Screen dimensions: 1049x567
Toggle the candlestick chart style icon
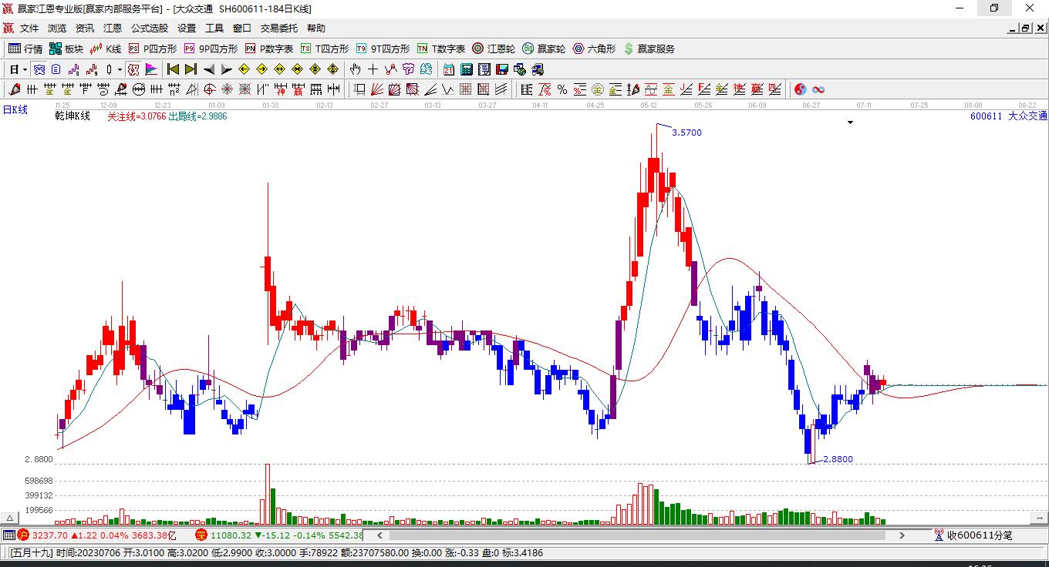[109, 69]
